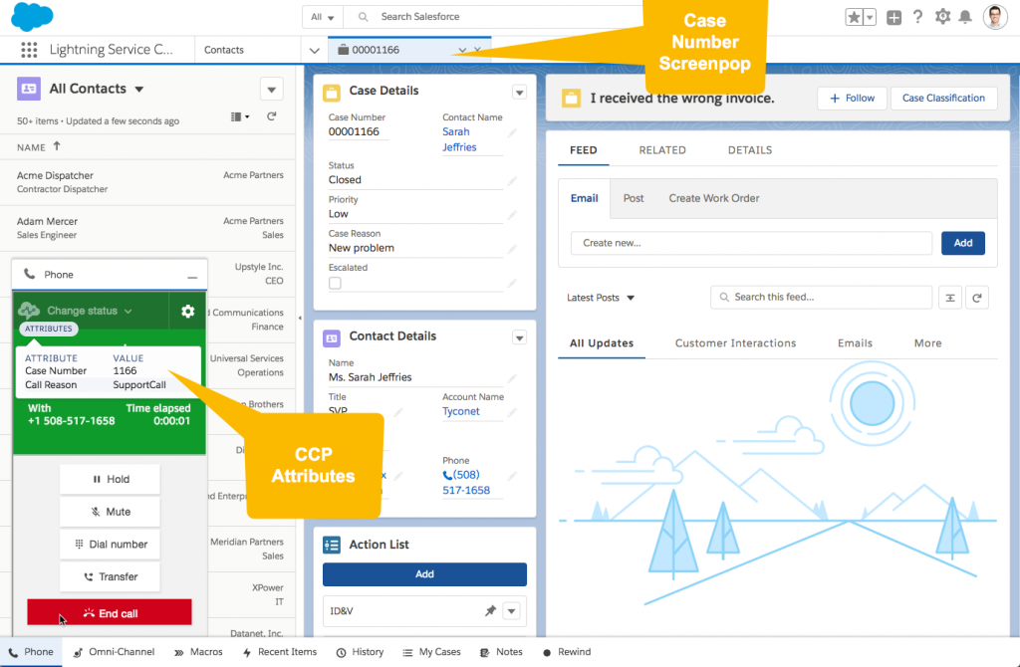Change the list display layout icon
This screenshot has height=667, width=1020.
pyautogui.click(x=239, y=117)
